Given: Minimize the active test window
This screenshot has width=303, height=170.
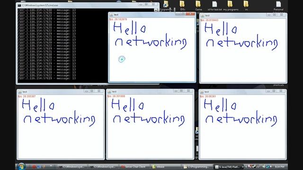Looking at the screenshot, I should coord(178,14).
